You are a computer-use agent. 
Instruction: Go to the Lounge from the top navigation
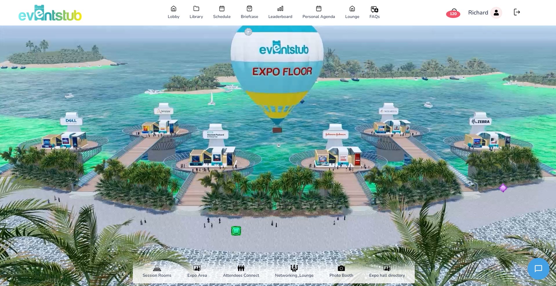(x=352, y=12)
